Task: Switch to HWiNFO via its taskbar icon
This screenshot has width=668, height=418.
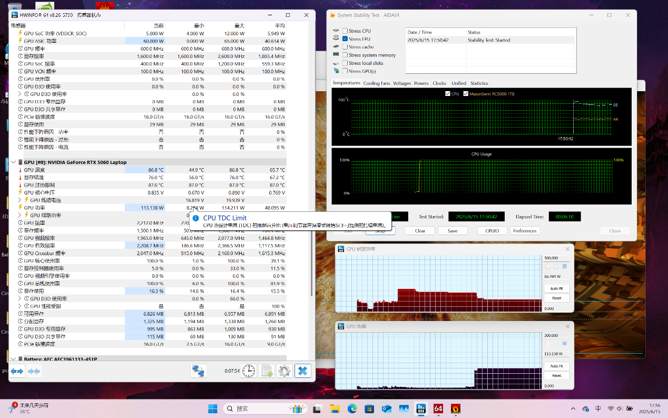Action: pos(421,409)
